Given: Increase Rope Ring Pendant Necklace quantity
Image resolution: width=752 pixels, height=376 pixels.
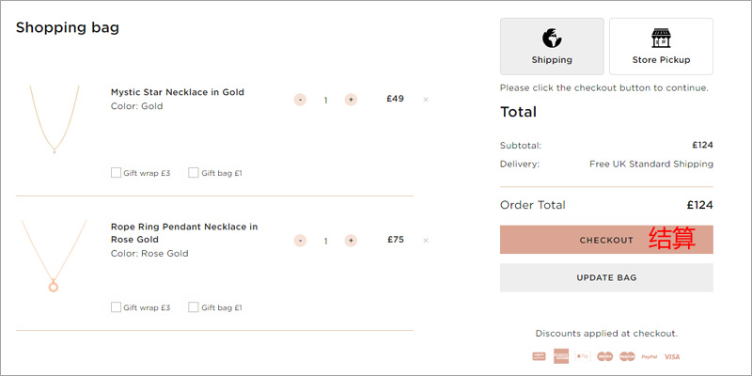Looking at the screenshot, I should [351, 241].
